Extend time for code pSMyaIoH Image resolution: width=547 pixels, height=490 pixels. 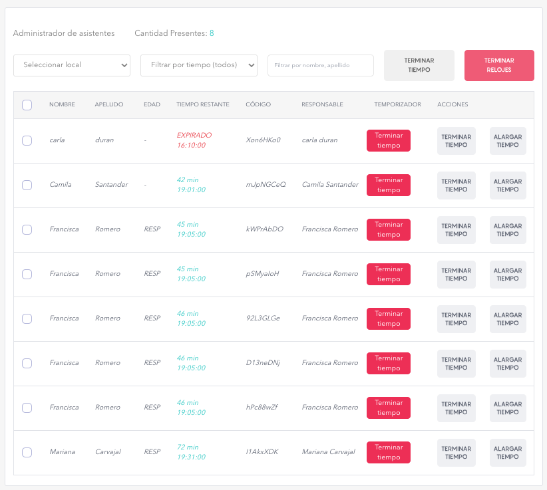pyautogui.click(x=508, y=275)
